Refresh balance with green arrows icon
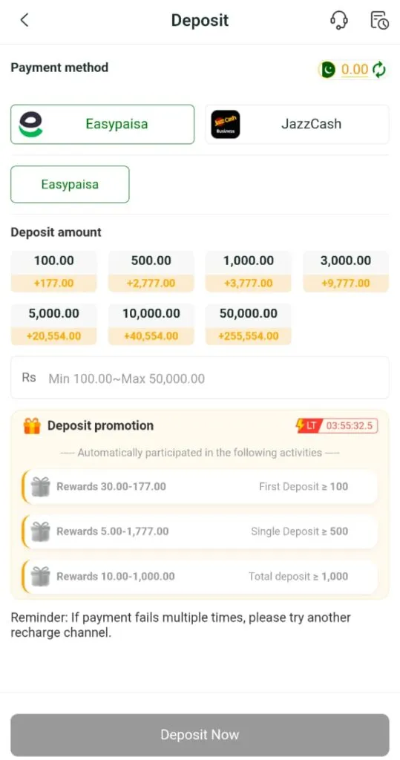 coord(379,70)
